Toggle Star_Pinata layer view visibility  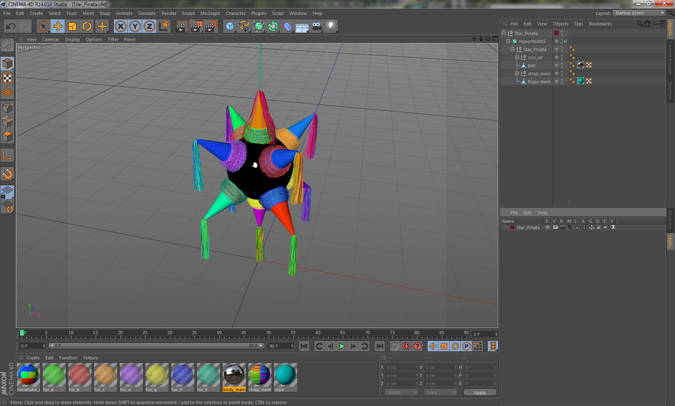tap(555, 227)
